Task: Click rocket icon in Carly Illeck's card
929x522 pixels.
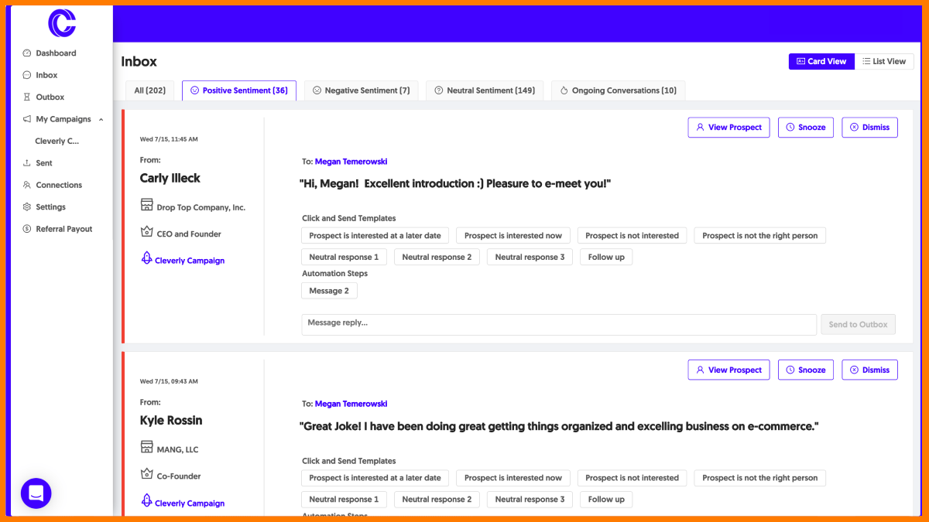Action: click(x=146, y=258)
